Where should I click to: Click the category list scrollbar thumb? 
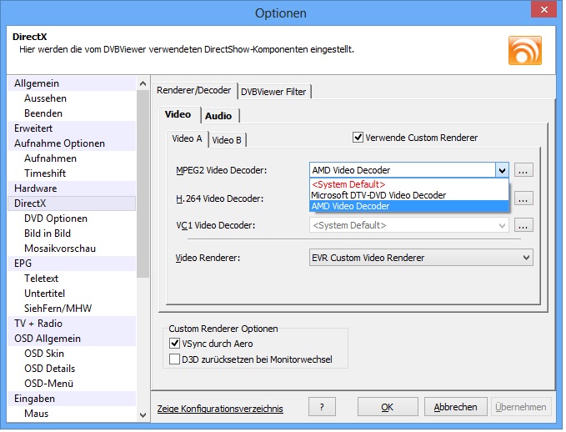click(143, 185)
